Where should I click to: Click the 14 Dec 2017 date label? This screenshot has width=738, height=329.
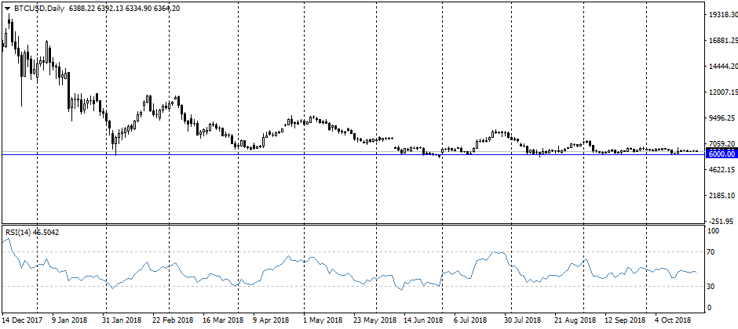pyautogui.click(x=24, y=320)
